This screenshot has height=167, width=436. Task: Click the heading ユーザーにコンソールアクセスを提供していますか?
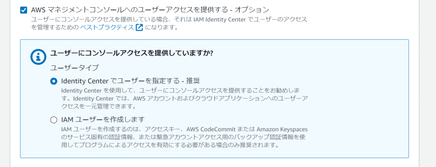coord(131,53)
